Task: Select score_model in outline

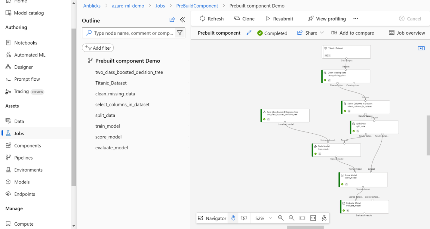Action: tap(109, 137)
